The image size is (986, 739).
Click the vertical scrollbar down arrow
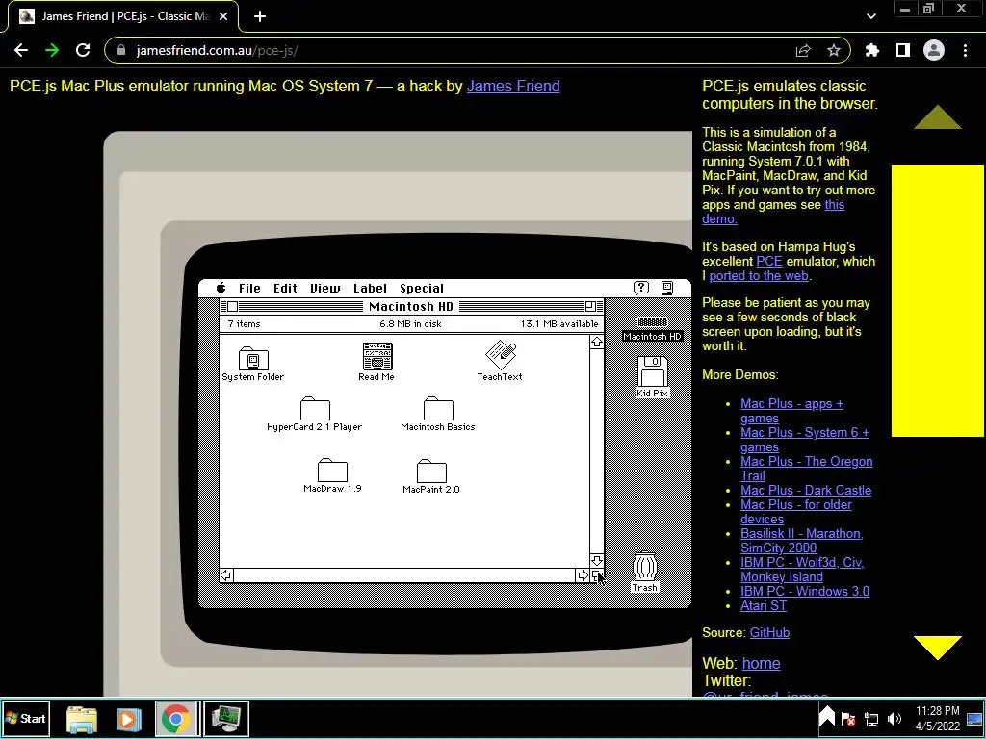tap(597, 561)
